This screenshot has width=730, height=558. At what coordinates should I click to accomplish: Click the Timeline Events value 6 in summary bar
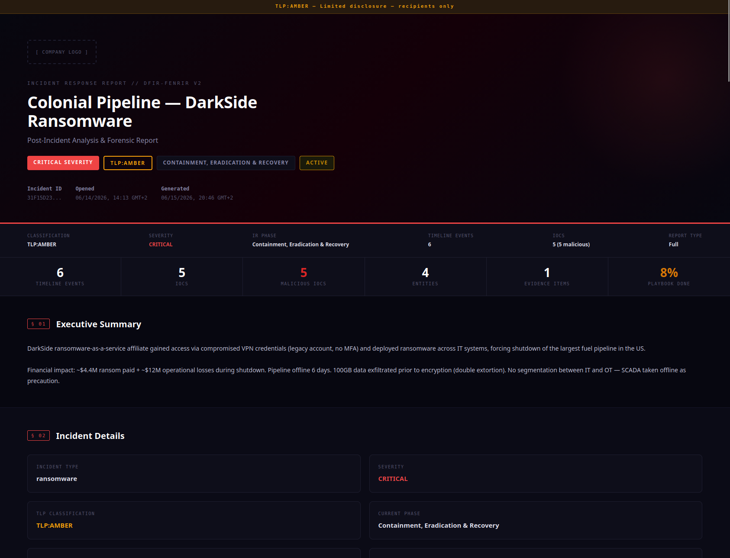[430, 245]
